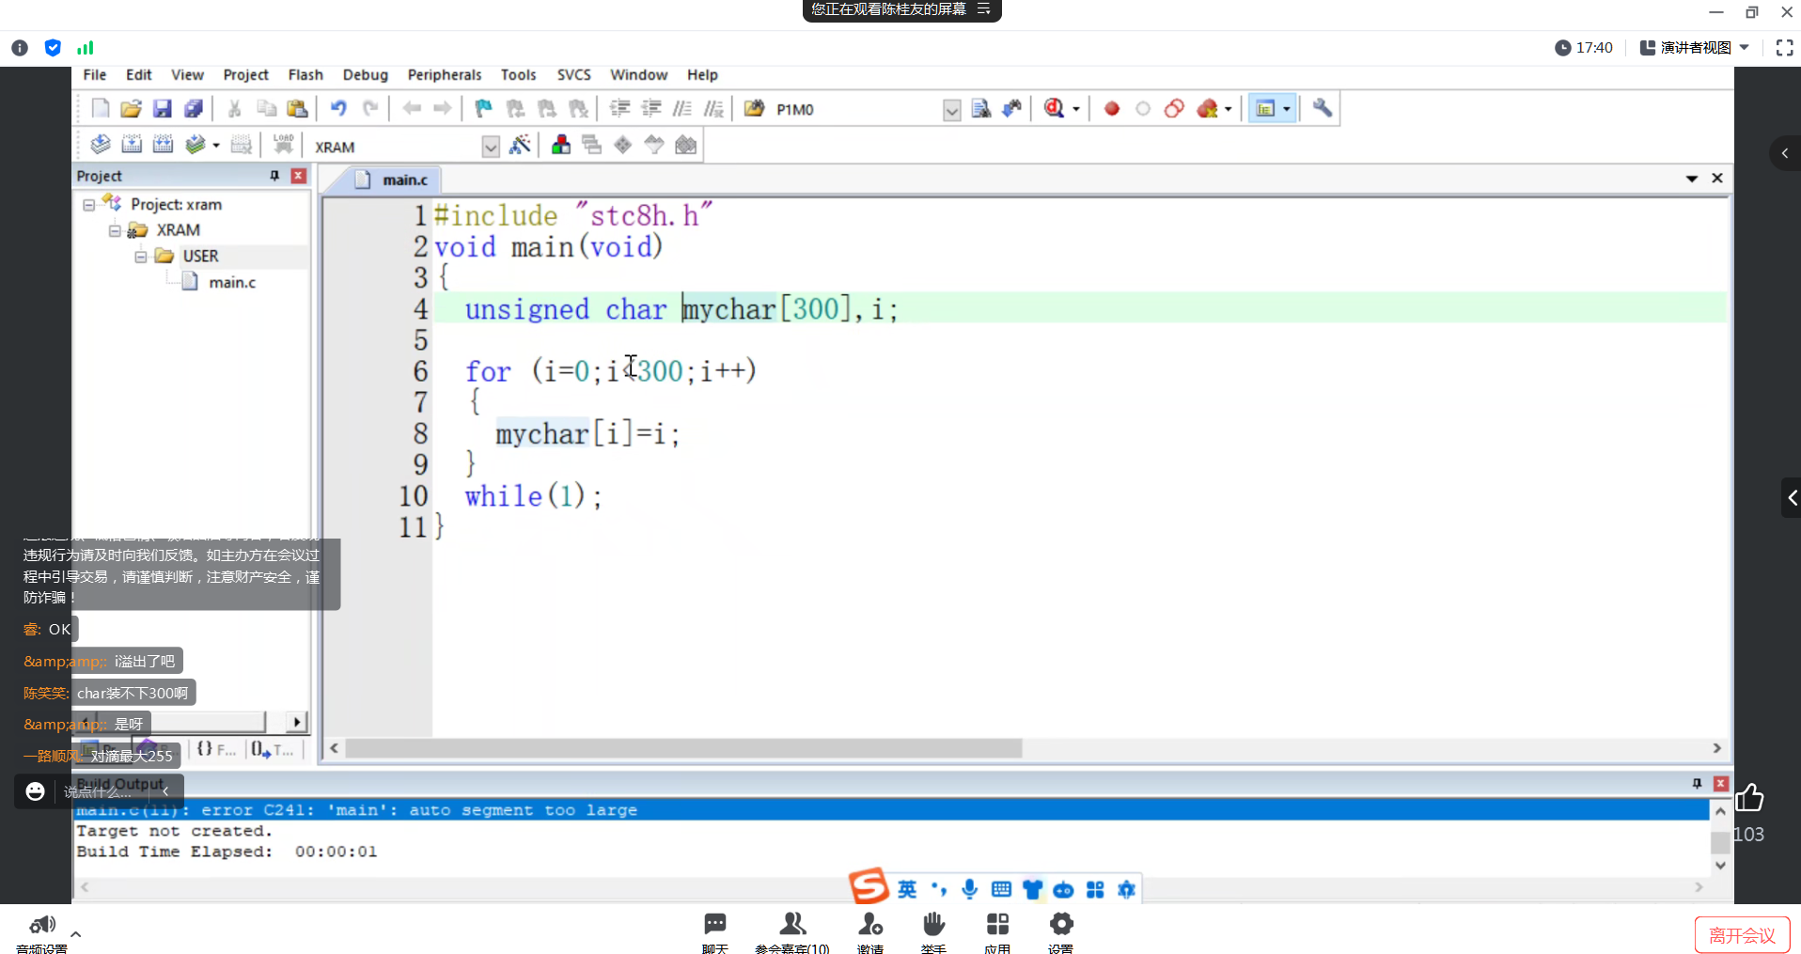Image resolution: width=1801 pixels, height=954 pixels.
Task: Pin the Build Output panel
Action: coord(1697,783)
